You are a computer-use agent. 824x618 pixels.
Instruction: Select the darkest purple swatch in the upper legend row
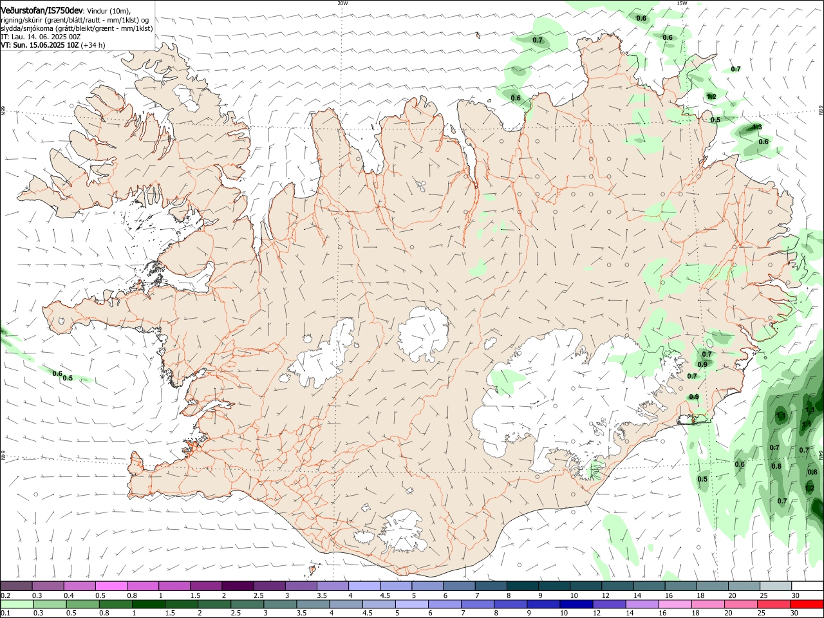(238, 586)
